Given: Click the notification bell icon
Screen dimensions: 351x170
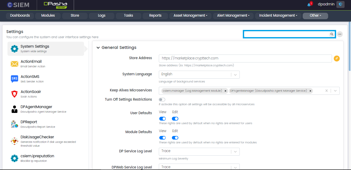Looking at the screenshot, I should point(309,5).
